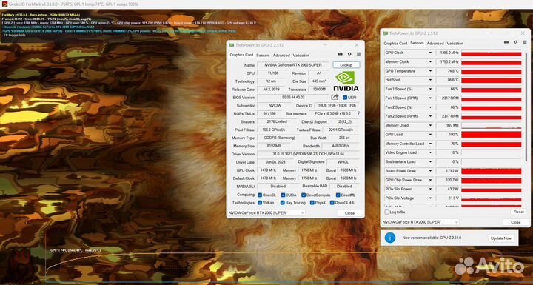The height and width of the screenshot is (285, 533).
Task: Open the GPU Temperature sensor dropdown arrow
Action: 430,71
